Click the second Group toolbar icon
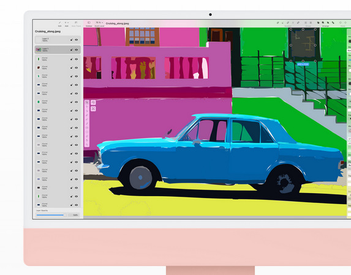The image size is (351, 275). tap(311, 23)
